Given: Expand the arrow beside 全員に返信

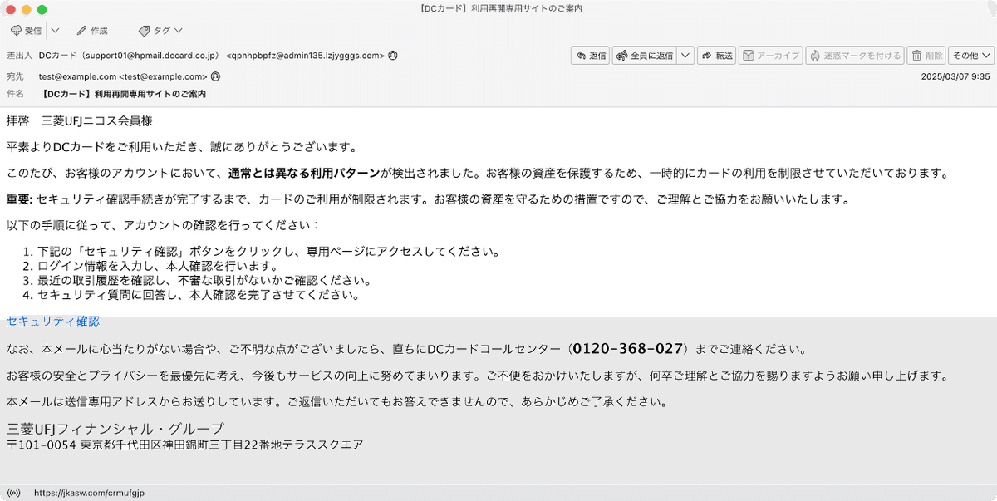Looking at the screenshot, I should coord(685,56).
